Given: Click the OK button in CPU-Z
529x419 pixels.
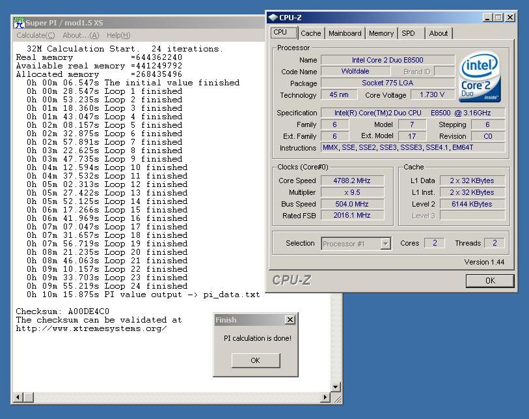Looking at the screenshot, I should (x=490, y=281).
